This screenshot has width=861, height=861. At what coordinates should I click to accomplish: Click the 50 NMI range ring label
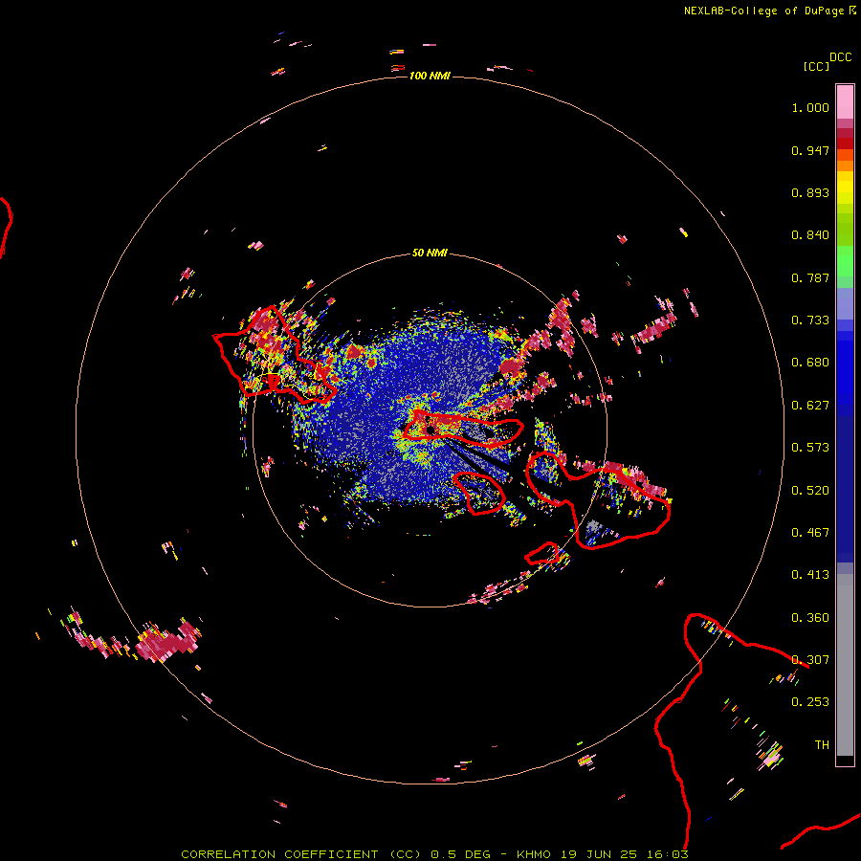(430, 253)
